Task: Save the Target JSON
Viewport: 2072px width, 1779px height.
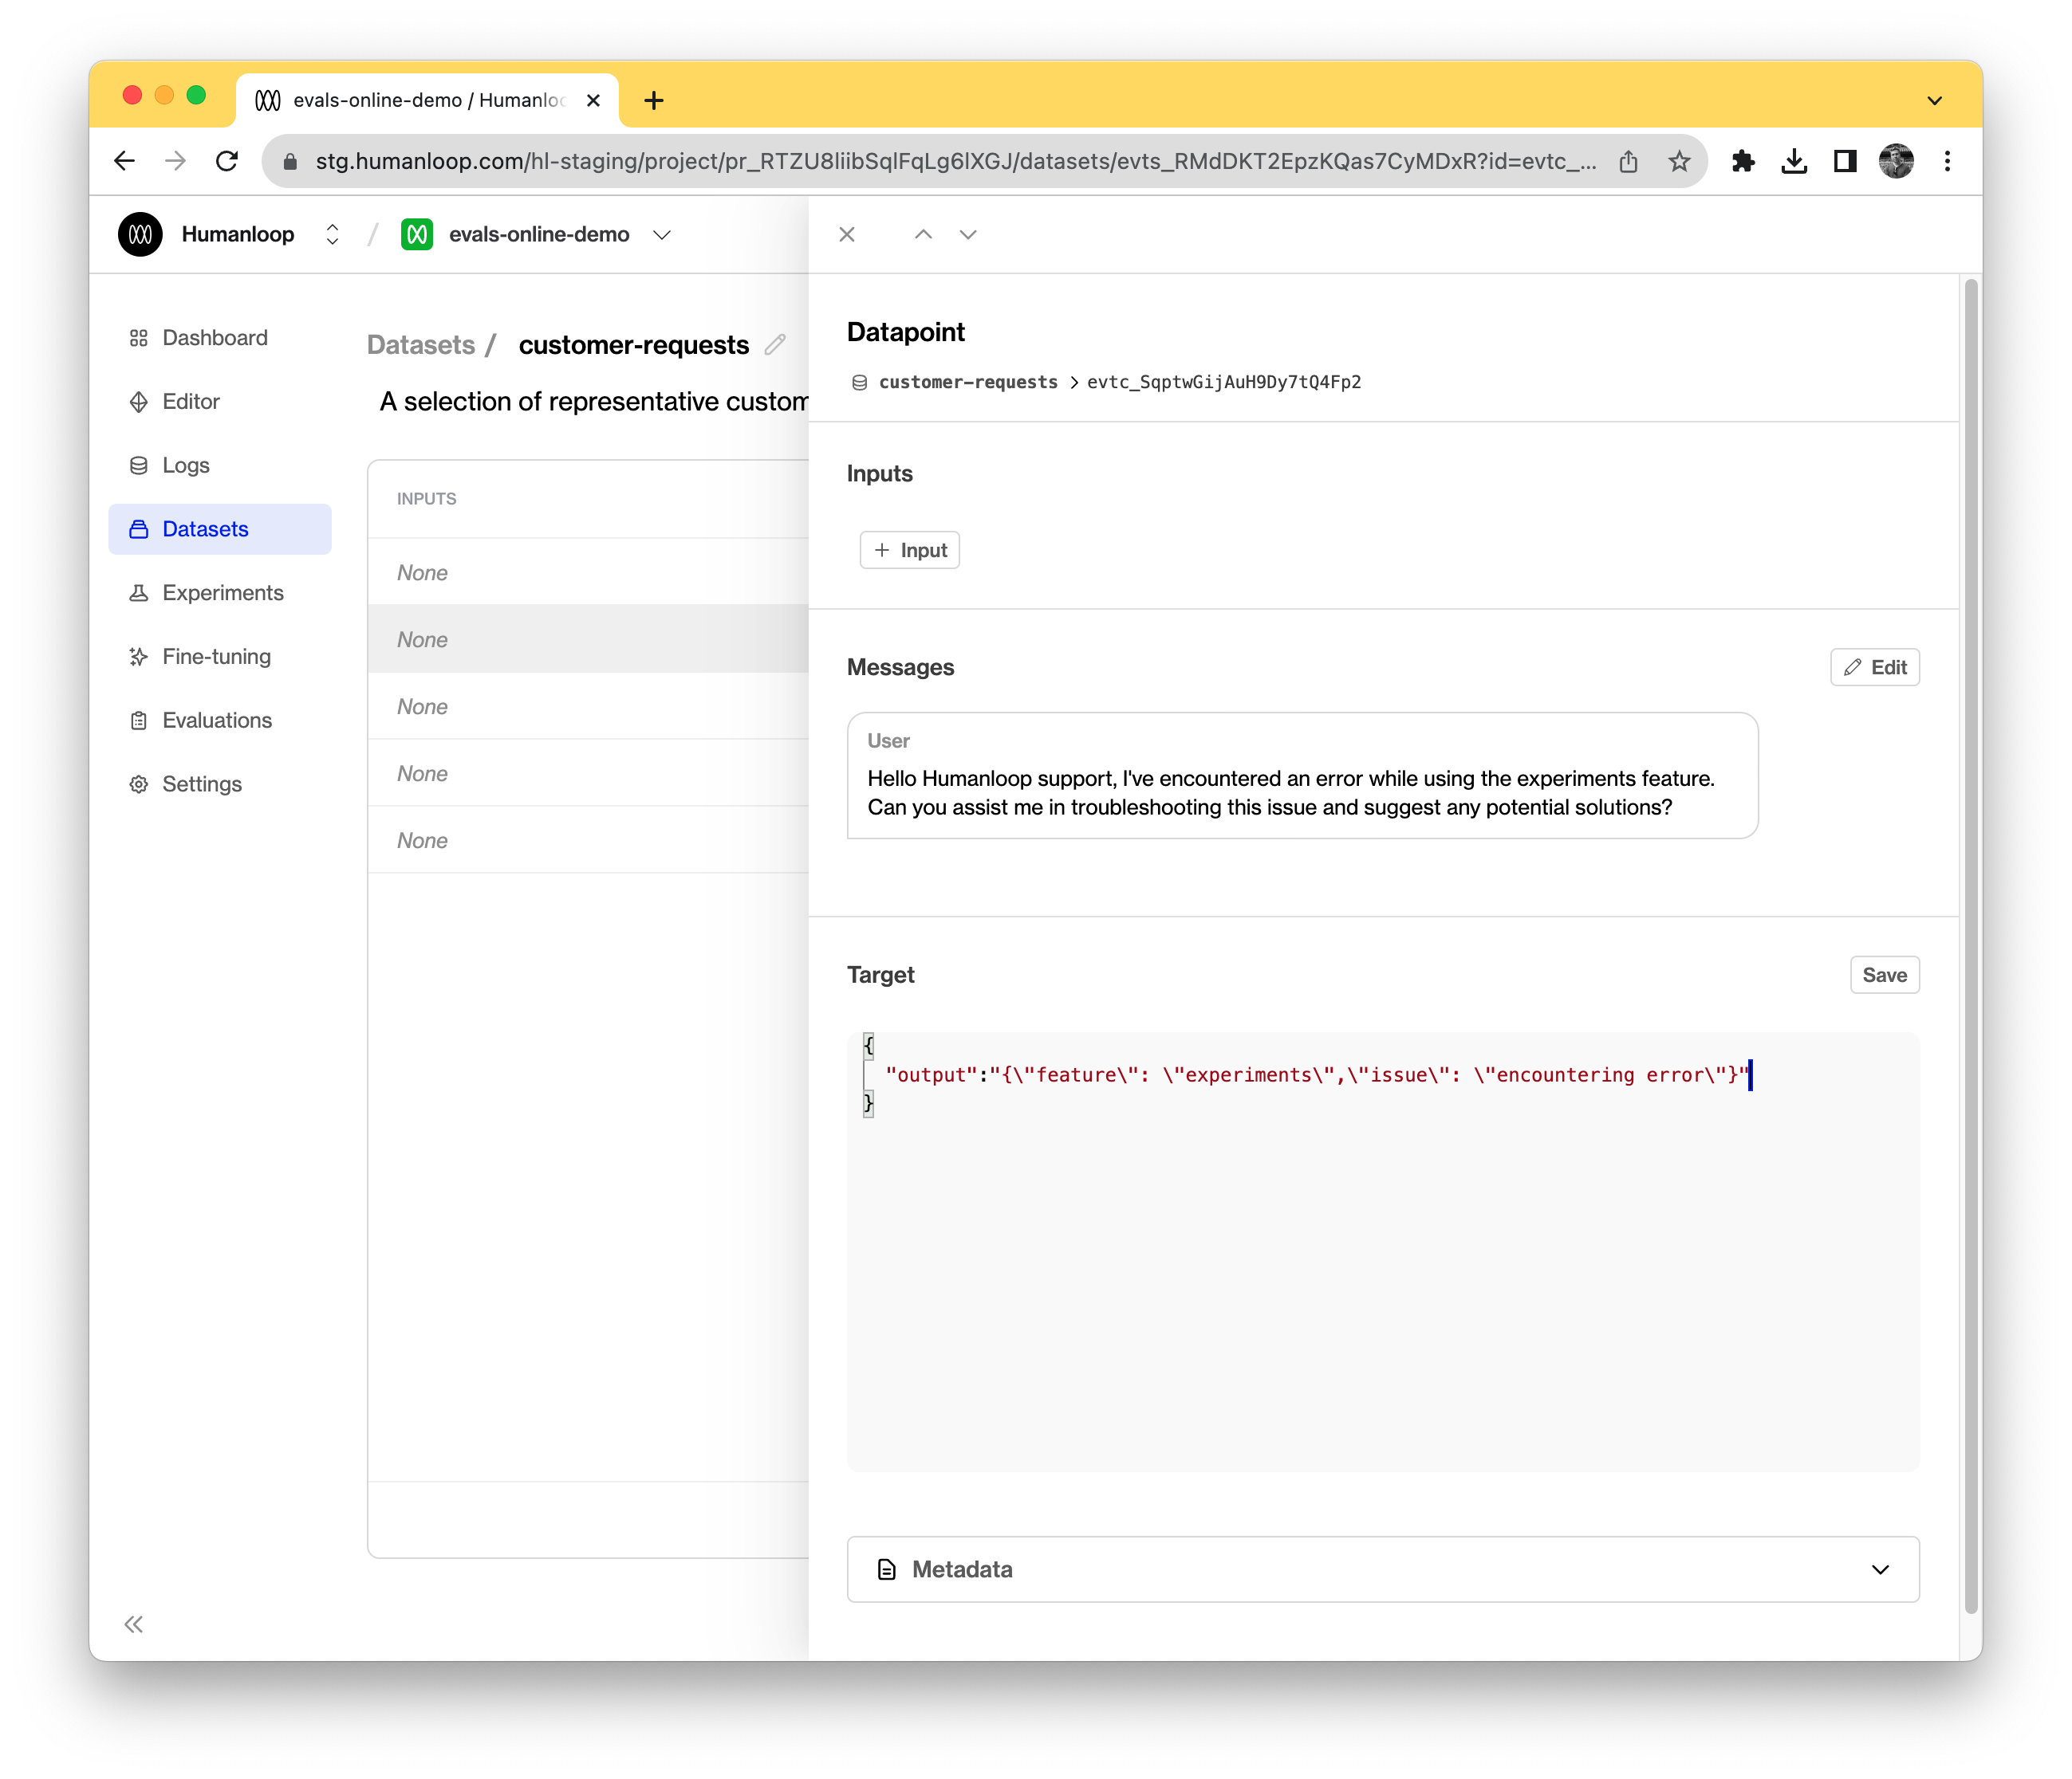Action: click(x=1883, y=976)
